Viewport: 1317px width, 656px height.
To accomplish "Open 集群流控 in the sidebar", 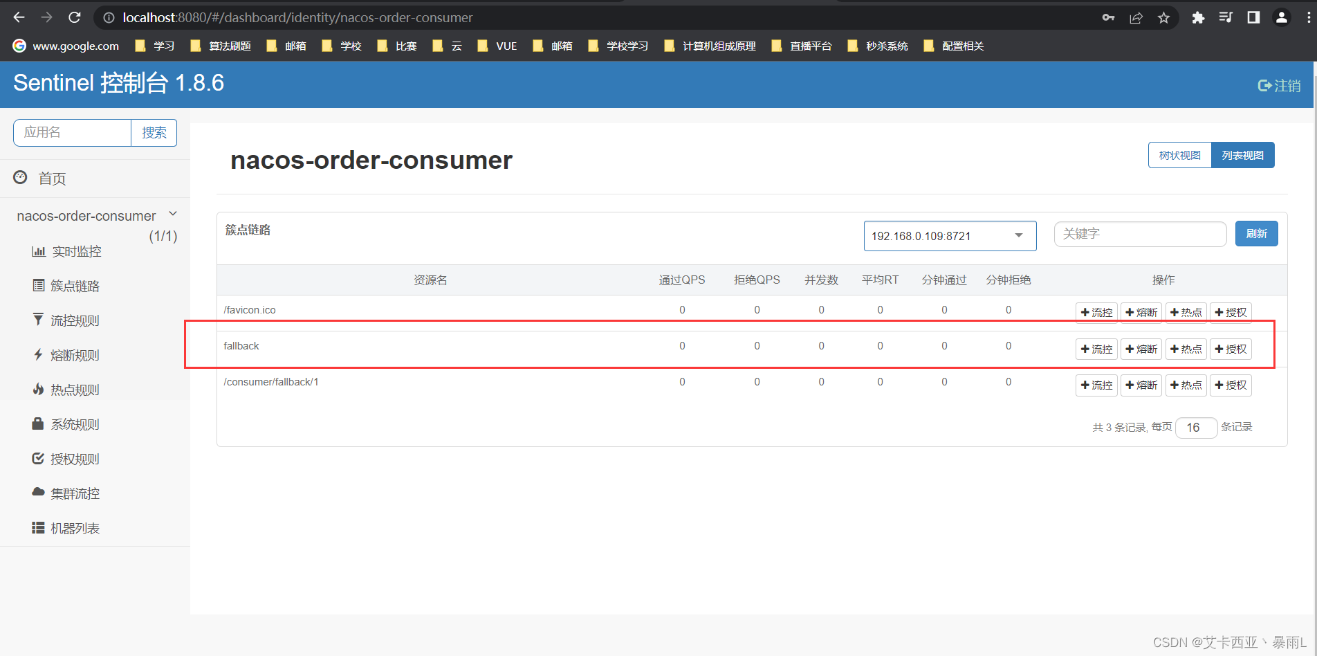I will coord(66,493).
